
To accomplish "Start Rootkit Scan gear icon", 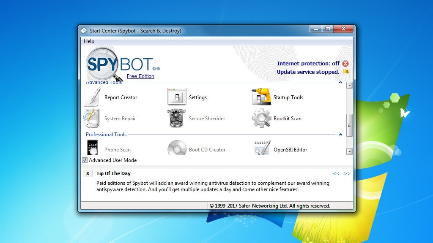I will point(261,118).
